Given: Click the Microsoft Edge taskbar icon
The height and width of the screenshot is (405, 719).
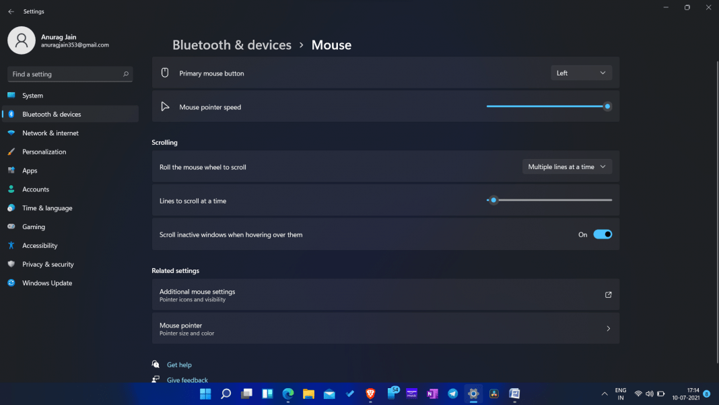Looking at the screenshot, I should (x=288, y=394).
